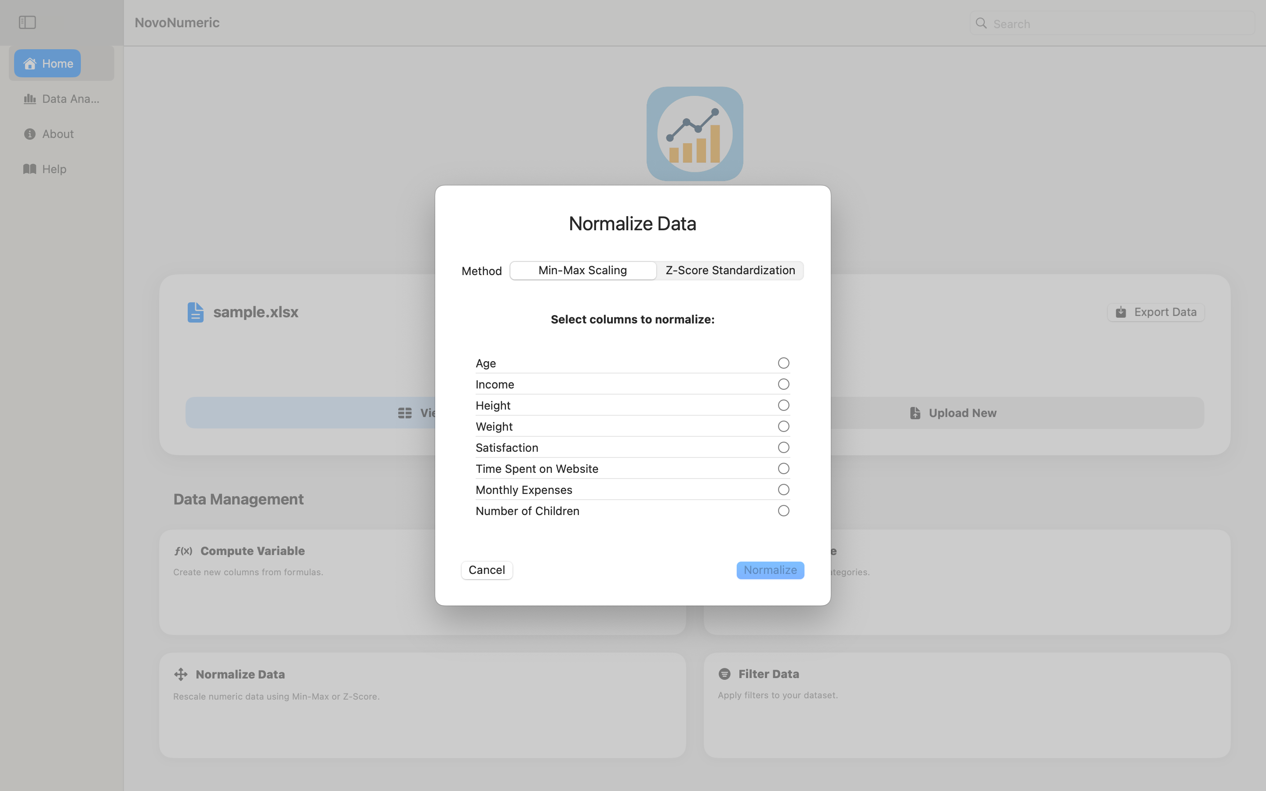Click the Age column label

pyautogui.click(x=485, y=363)
